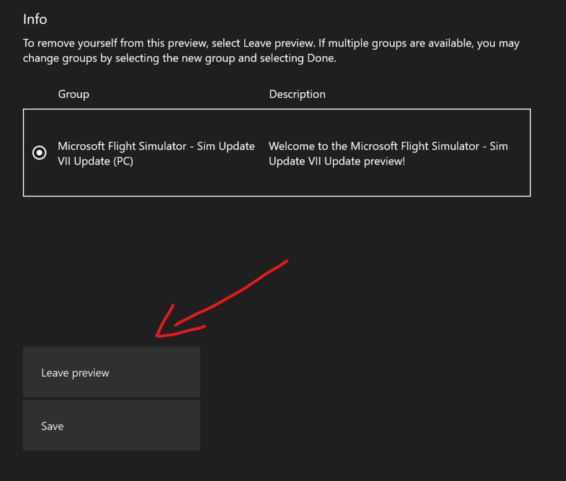Image resolution: width=566 pixels, height=481 pixels.
Task: Click the Leave preview button
Action: pos(112,372)
